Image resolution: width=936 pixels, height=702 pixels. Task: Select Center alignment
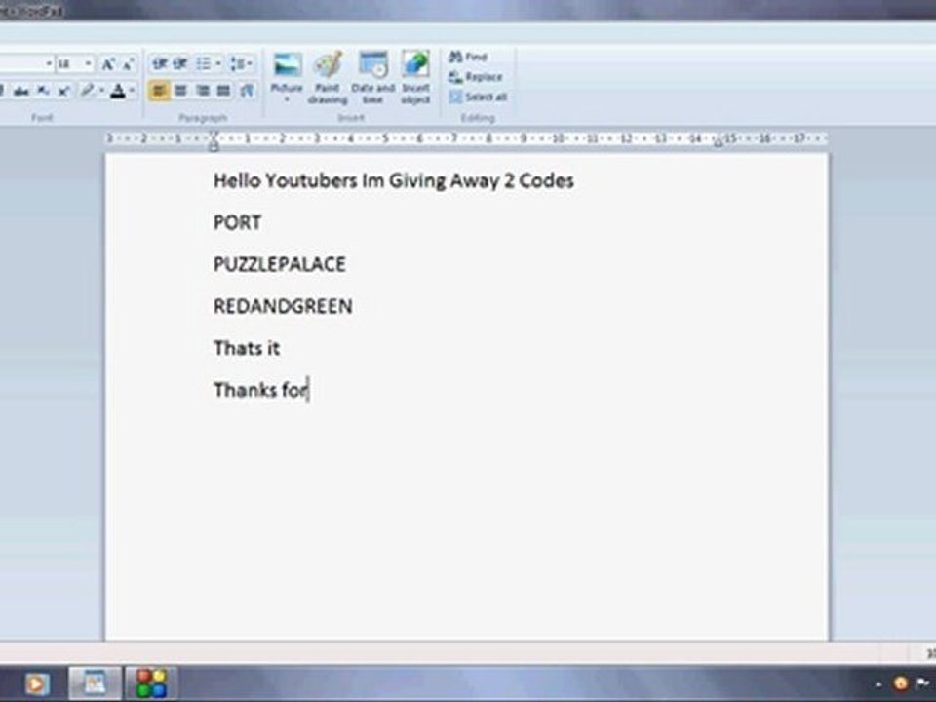coord(181,91)
